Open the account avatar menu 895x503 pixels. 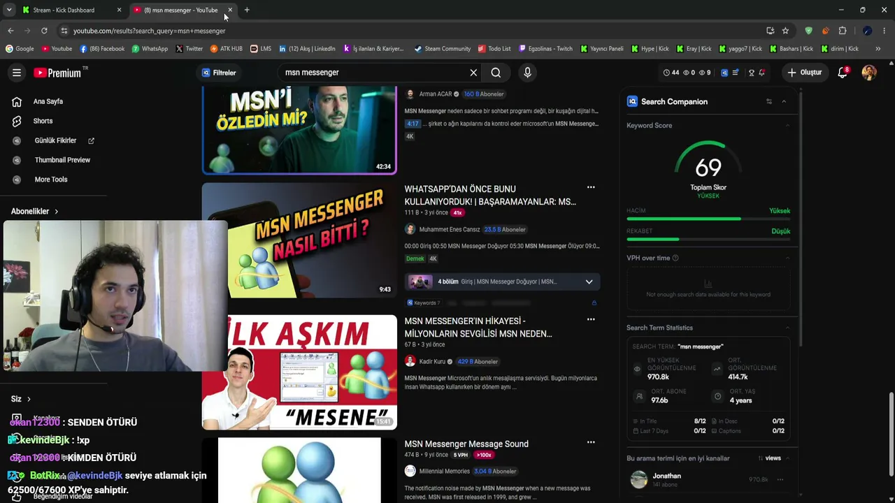tap(869, 73)
